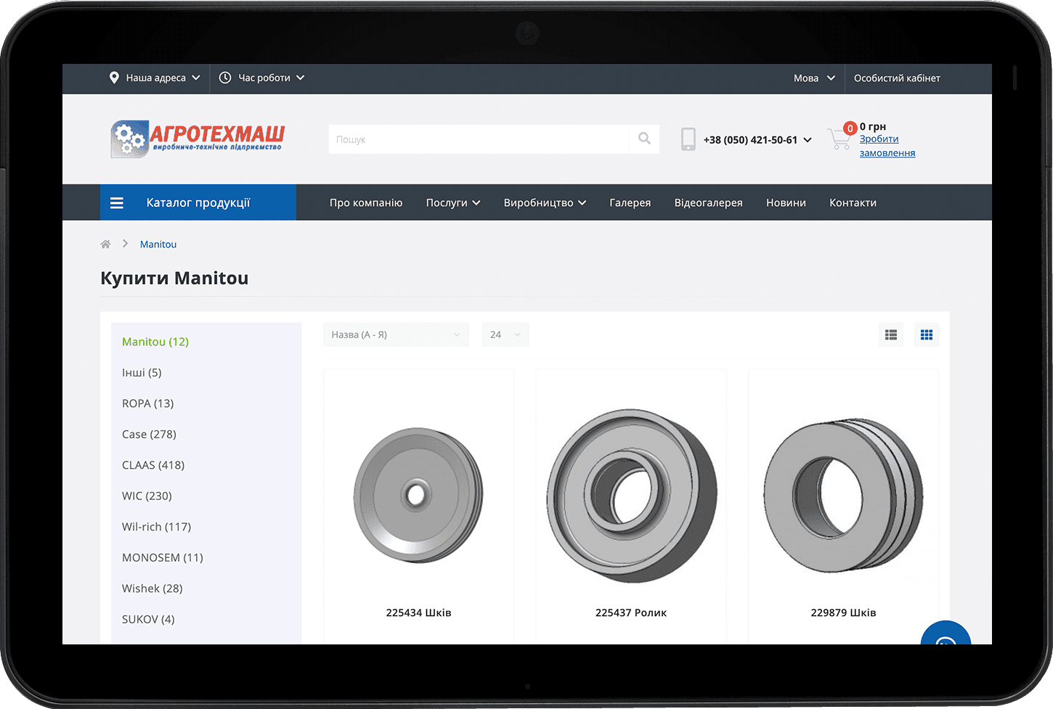Go to Контакти page
Image resolution: width=1053 pixels, height=709 pixels.
[x=853, y=203]
